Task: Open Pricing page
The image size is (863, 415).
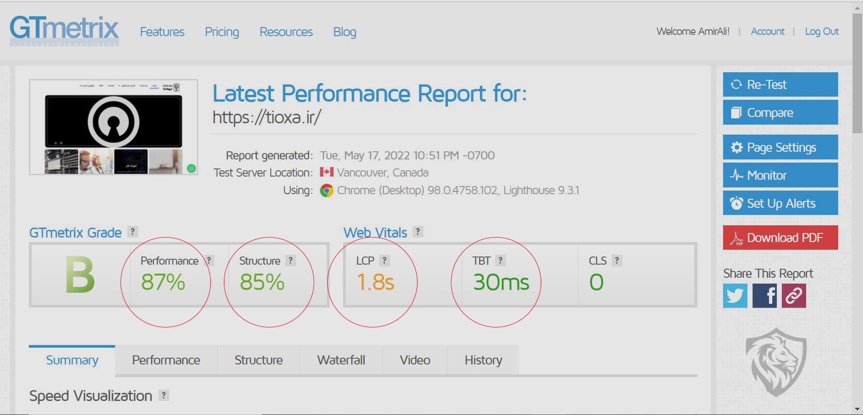Action: [x=222, y=32]
